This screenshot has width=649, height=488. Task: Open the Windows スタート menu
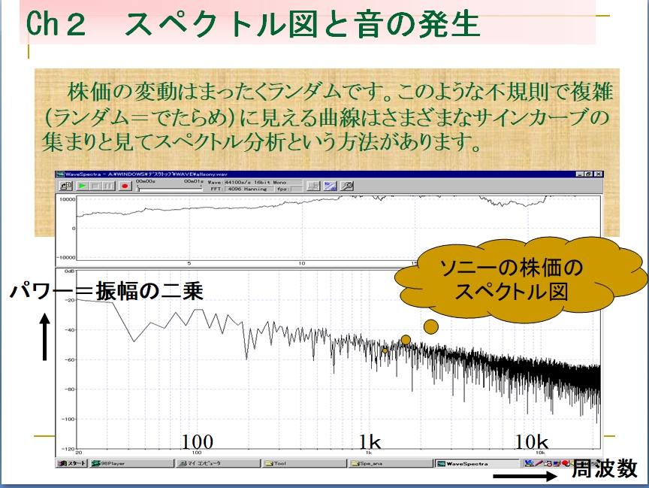click(72, 464)
